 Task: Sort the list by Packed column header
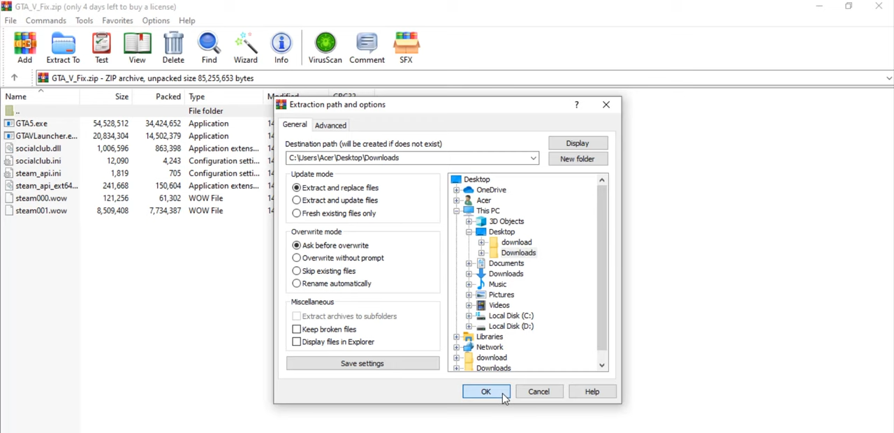coord(168,97)
